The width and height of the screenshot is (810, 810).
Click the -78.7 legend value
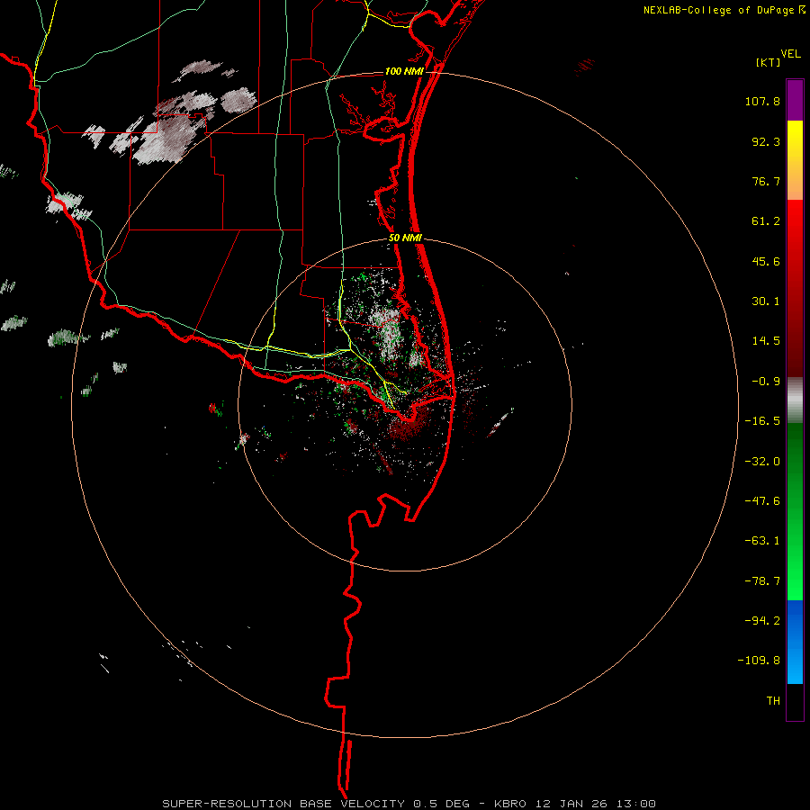point(762,581)
